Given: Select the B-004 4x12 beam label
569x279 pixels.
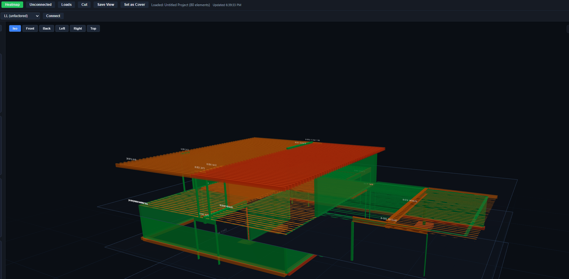Looking at the screenshot, I should point(211,165).
